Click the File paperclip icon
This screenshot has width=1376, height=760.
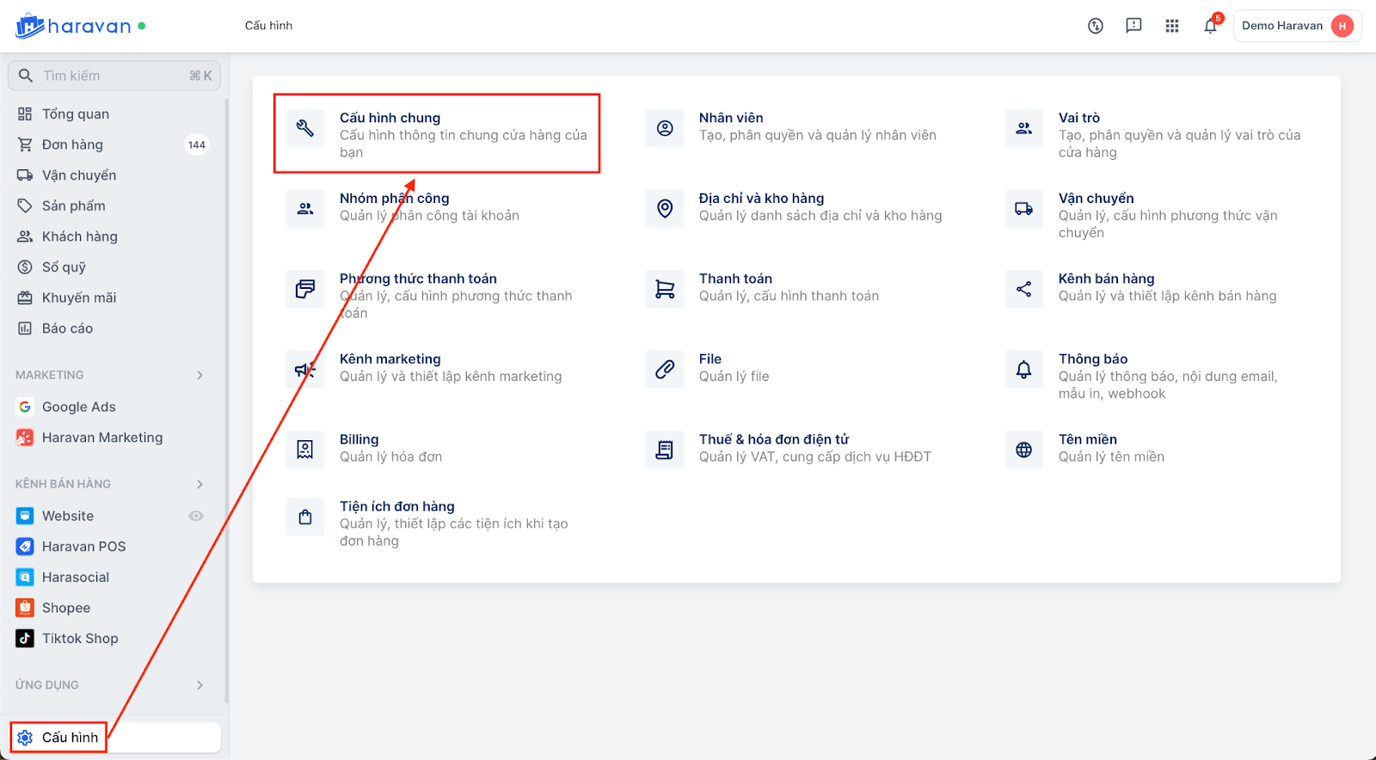(x=665, y=370)
